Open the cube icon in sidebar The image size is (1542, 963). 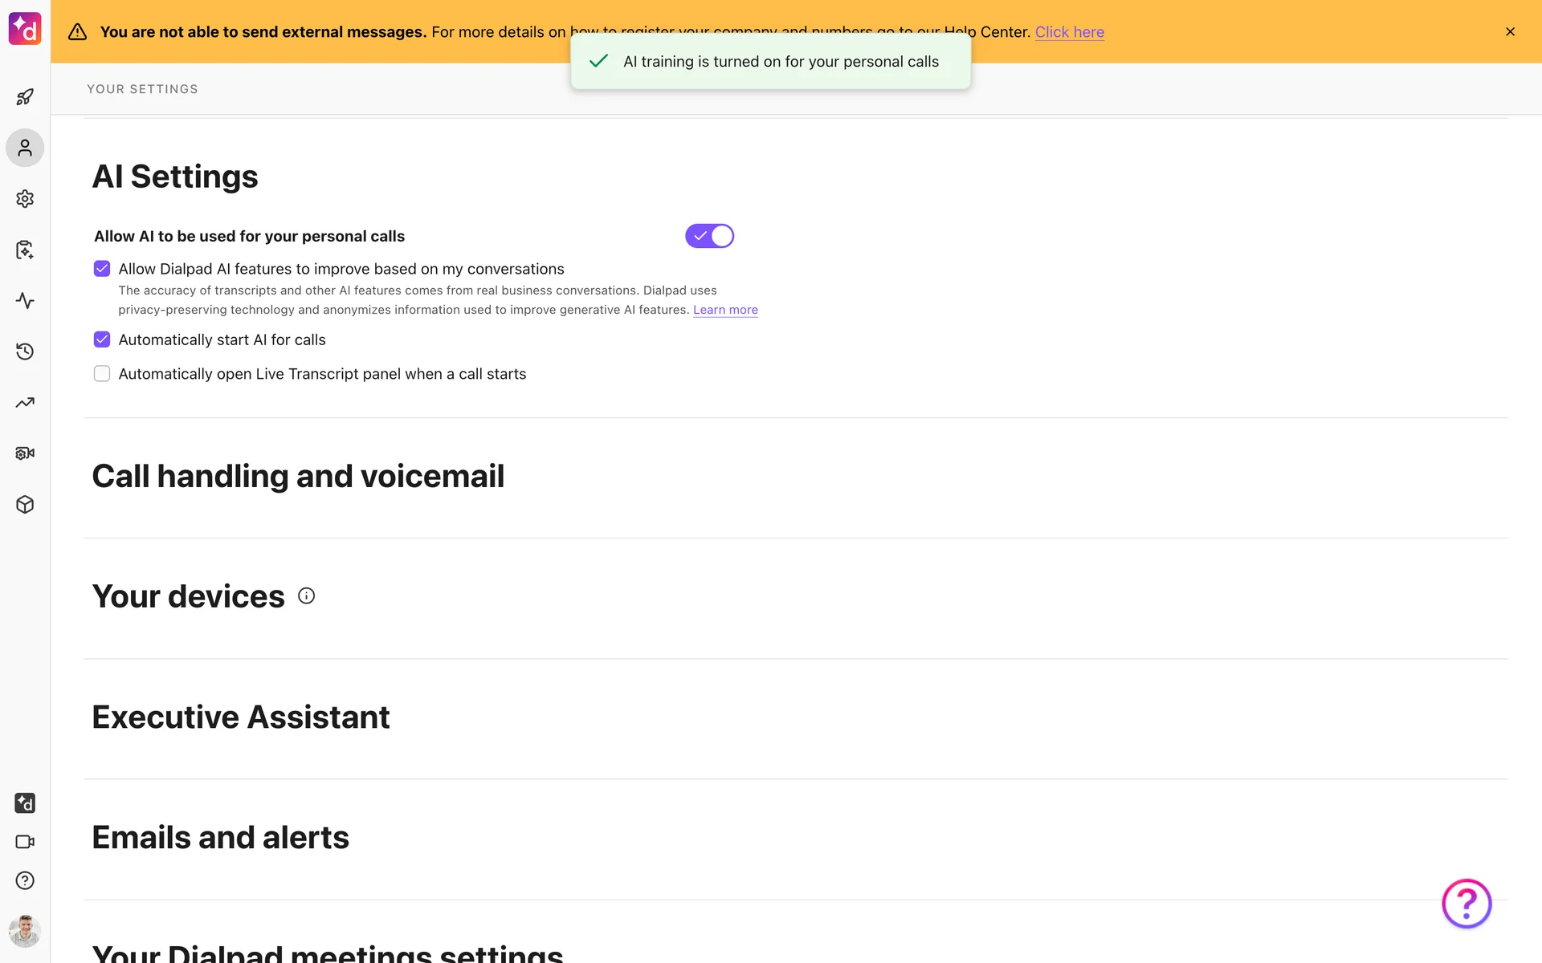tap(25, 505)
